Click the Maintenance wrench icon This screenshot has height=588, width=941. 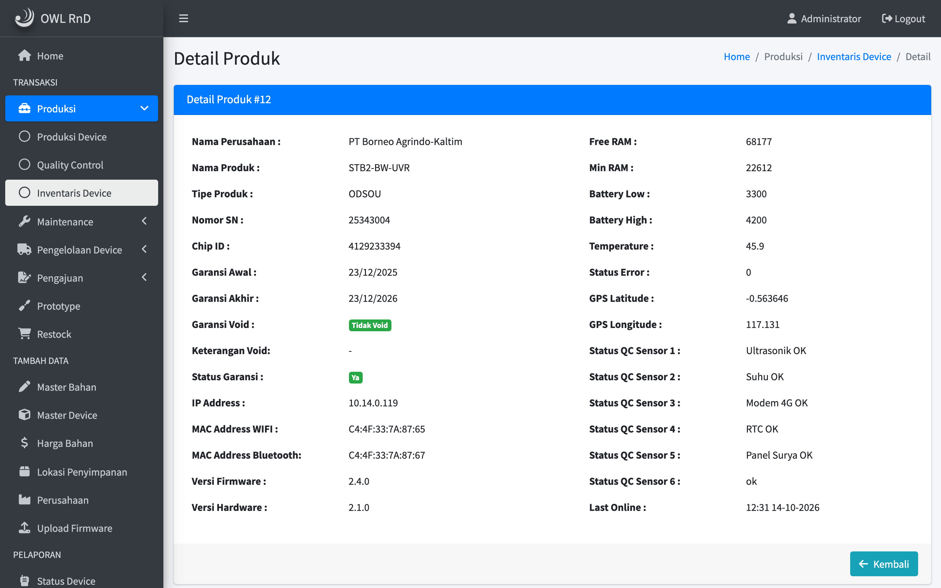(x=25, y=221)
